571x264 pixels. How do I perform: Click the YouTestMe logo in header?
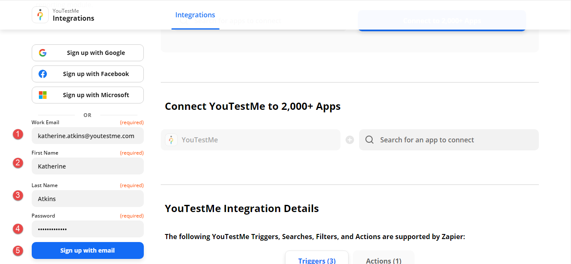click(x=40, y=15)
